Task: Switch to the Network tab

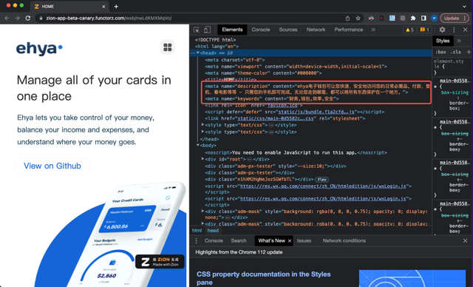Action: click(x=316, y=30)
